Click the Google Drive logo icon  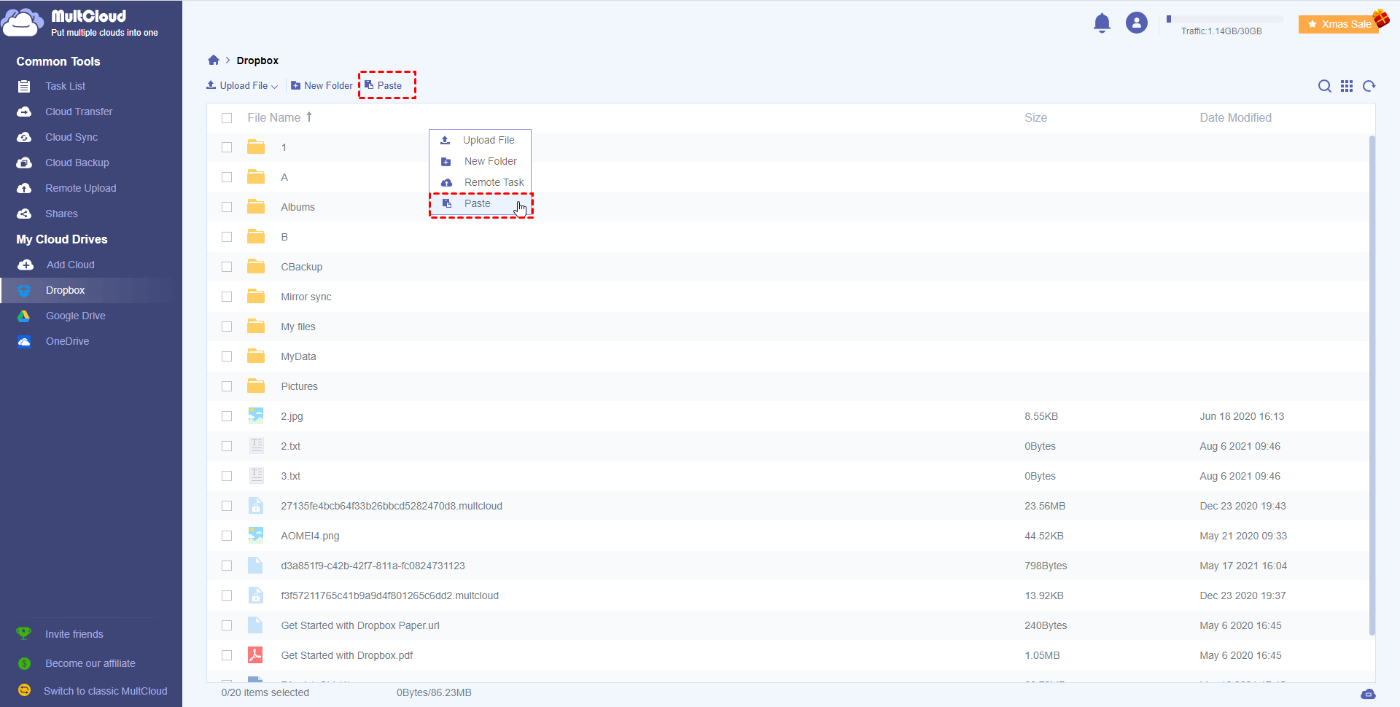point(24,316)
